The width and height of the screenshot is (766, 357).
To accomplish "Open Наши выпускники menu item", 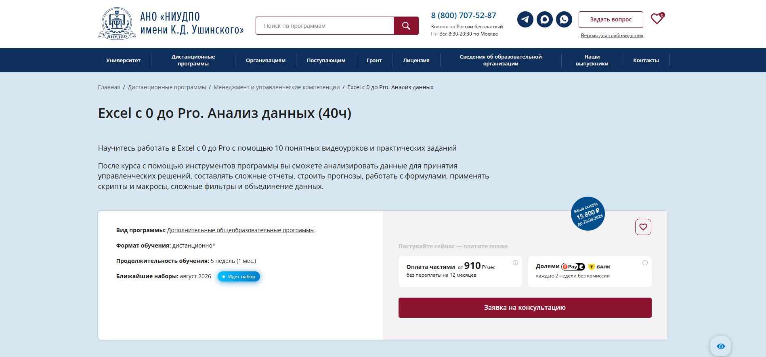I will tap(592, 60).
